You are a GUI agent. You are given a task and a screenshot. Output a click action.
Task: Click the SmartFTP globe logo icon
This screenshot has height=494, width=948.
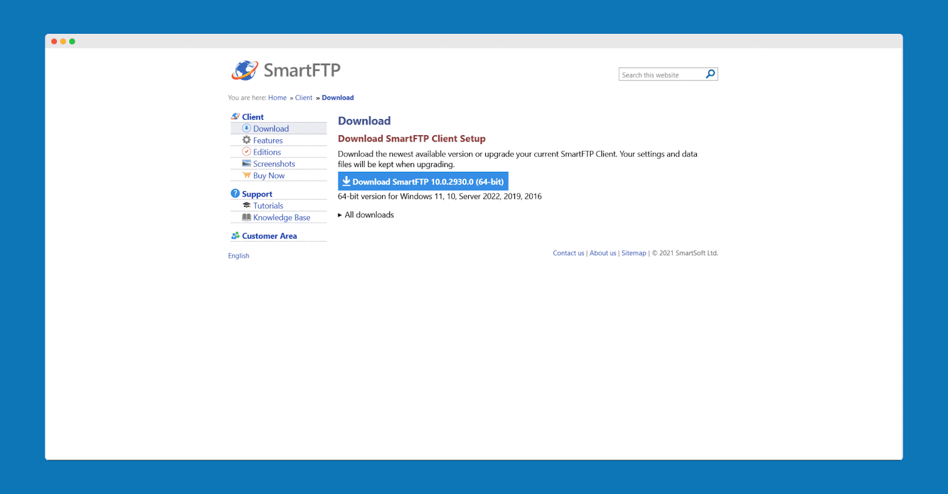pos(245,70)
